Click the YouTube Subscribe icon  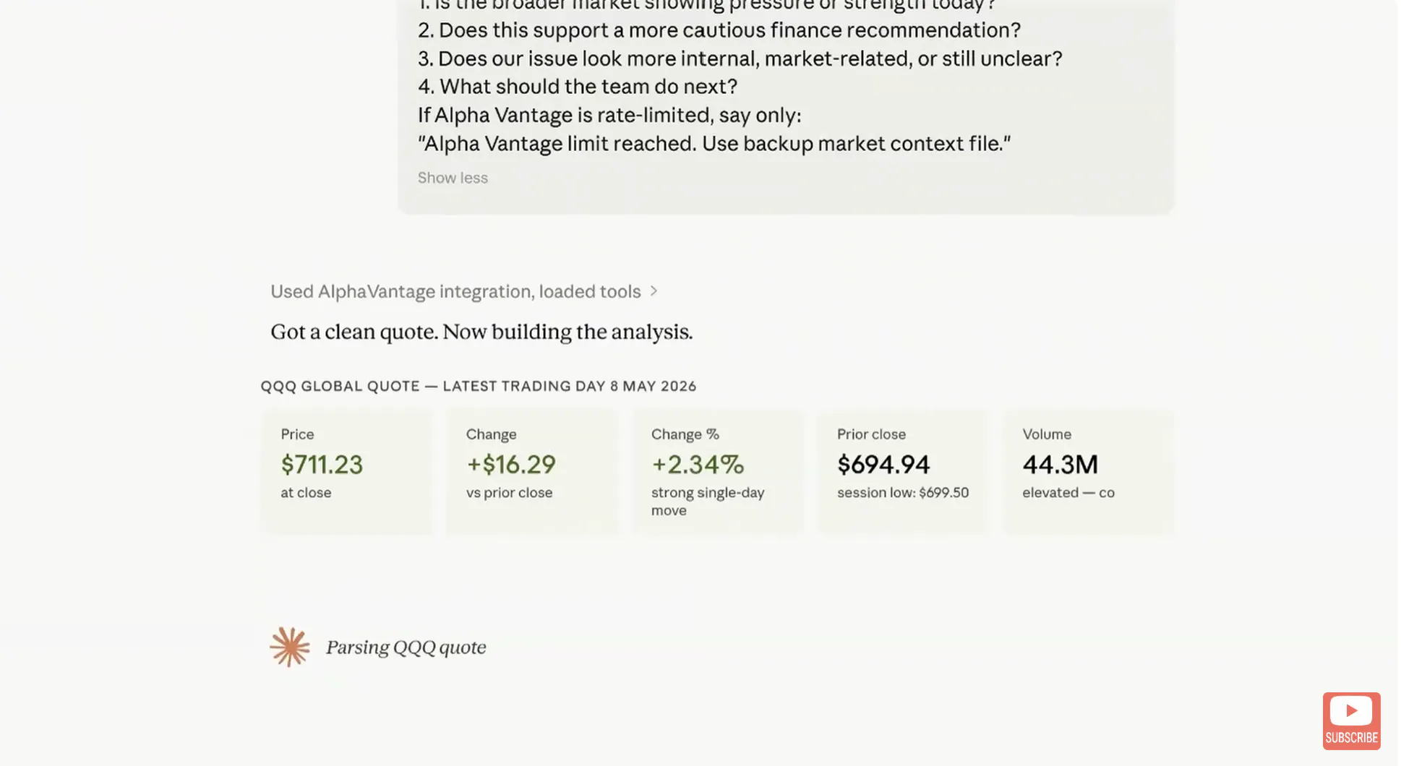(x=1351, y=720)
